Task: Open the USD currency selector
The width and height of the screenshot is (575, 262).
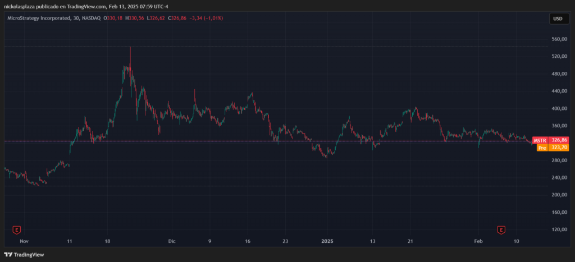Action: [558, 19]
